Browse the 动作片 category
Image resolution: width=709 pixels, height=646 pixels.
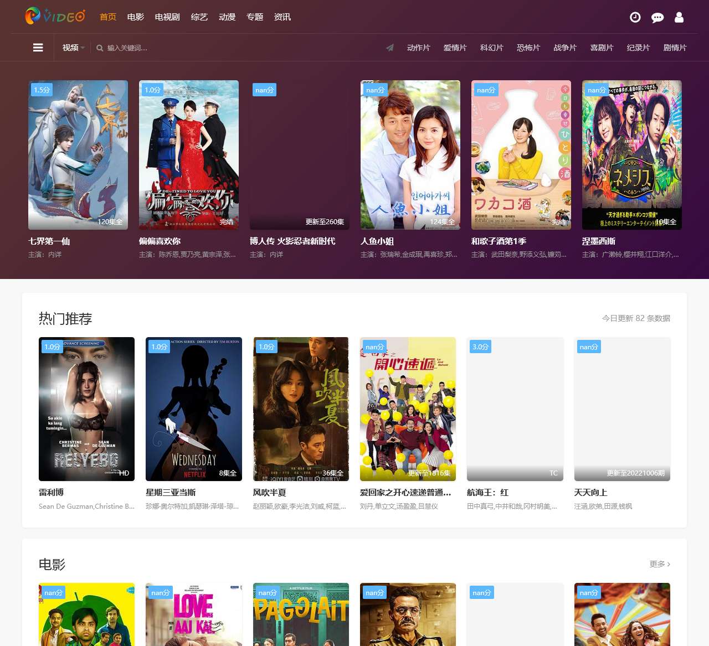[419, 48]
